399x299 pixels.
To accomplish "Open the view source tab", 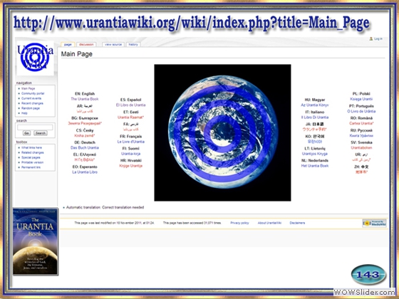I will [113, 44].
